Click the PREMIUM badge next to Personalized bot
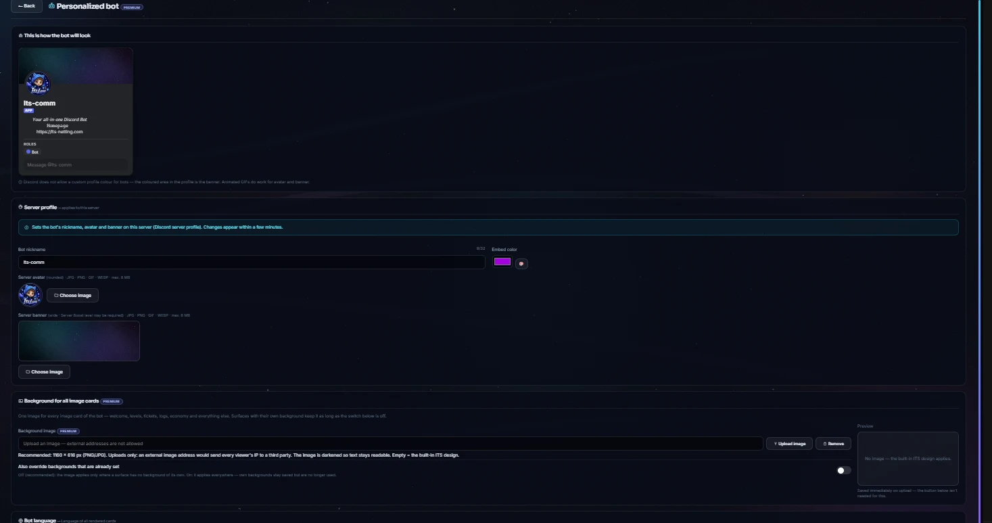The image size is (992, 523). (132, 7)
